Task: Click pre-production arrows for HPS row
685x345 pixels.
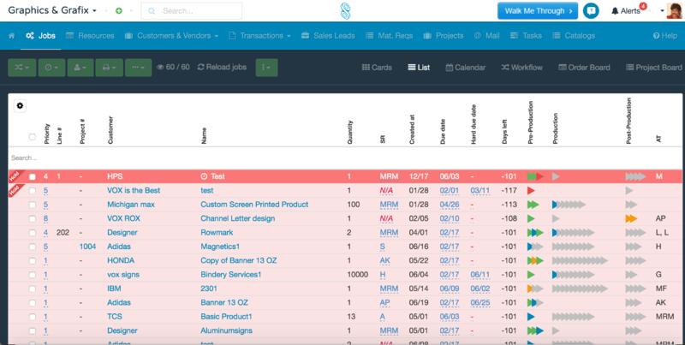Action: tap(535, 176)
